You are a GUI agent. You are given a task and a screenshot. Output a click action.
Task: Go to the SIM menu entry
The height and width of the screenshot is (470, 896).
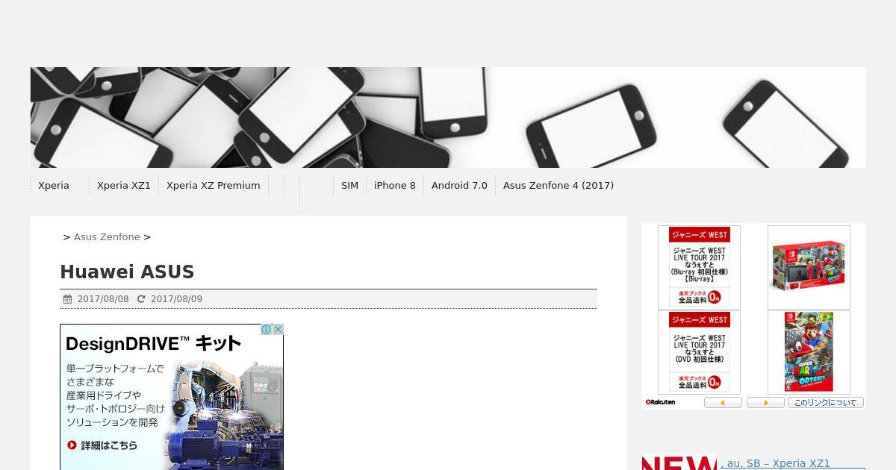349,186
